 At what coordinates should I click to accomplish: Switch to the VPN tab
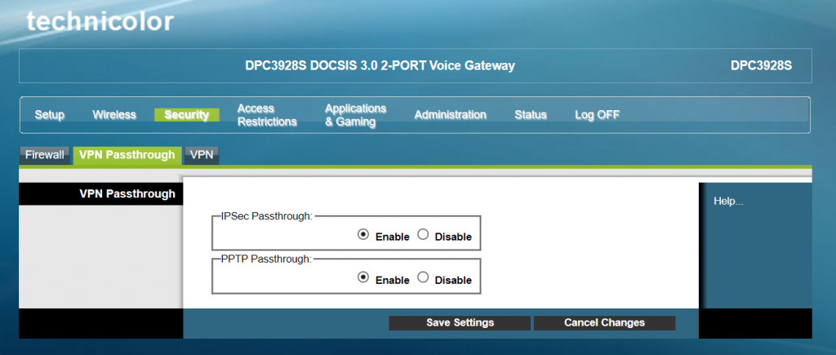[202, 155]
